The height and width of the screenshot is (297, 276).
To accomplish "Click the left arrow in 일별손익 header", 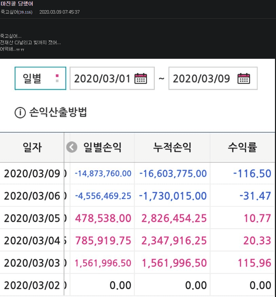I will tap(72, 147).
